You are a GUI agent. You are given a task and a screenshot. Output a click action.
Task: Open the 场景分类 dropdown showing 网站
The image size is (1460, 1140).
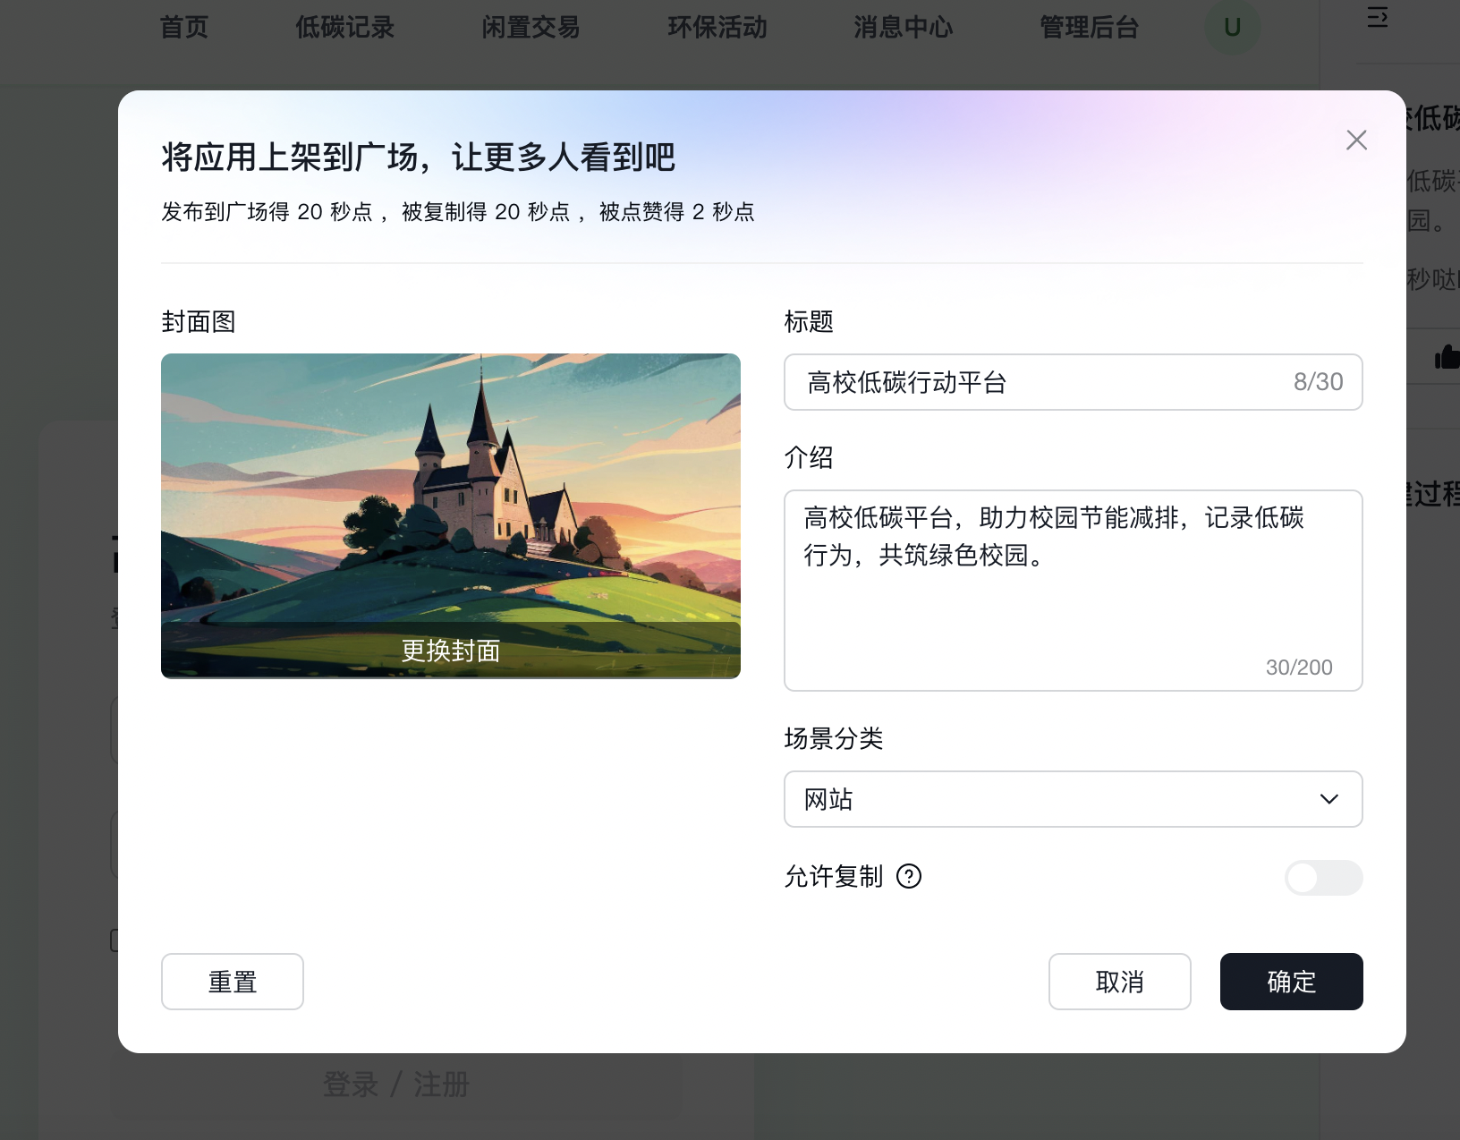[x=1073, y=799]
